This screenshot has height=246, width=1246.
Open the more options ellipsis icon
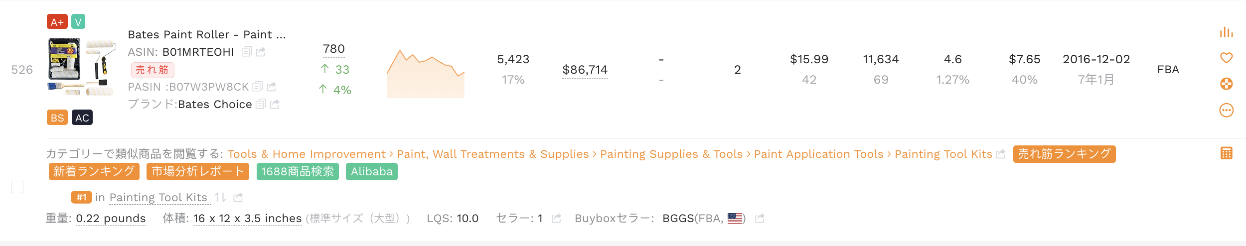1226,110
